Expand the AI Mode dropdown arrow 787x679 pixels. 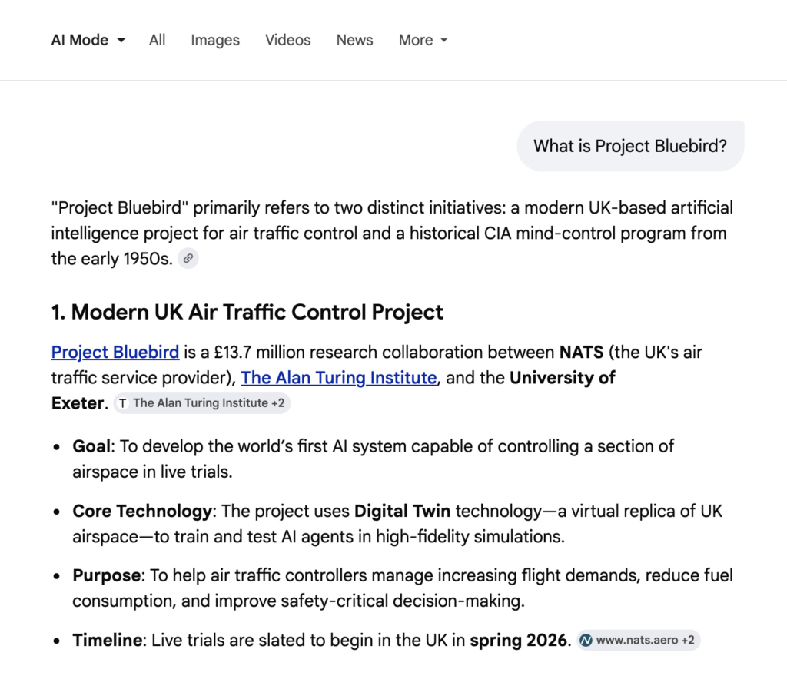pos(121,41)
